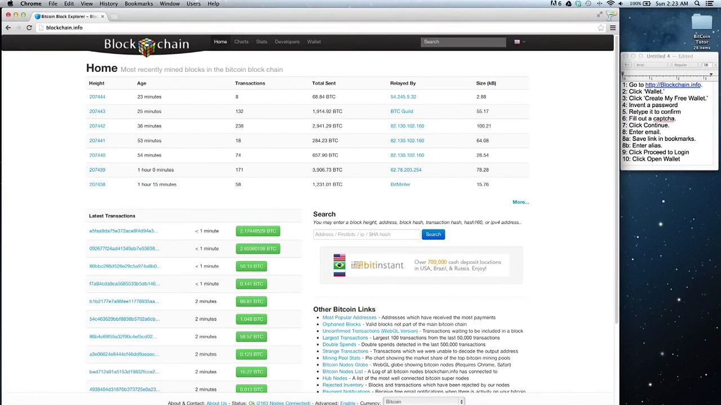Image resolution: width=721 pixels, height=405 pixels.
Task: Click the page icon in the address bar
Action: click(41, 28)
